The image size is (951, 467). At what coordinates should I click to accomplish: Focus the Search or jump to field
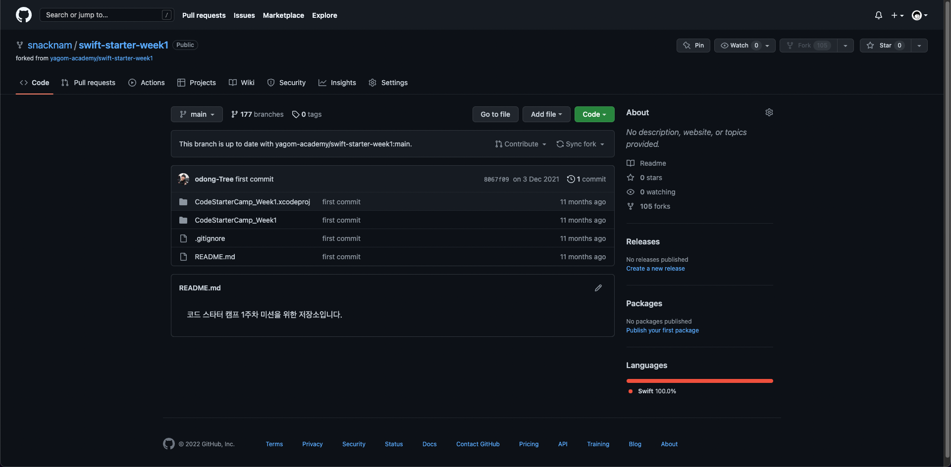(106, 15)
